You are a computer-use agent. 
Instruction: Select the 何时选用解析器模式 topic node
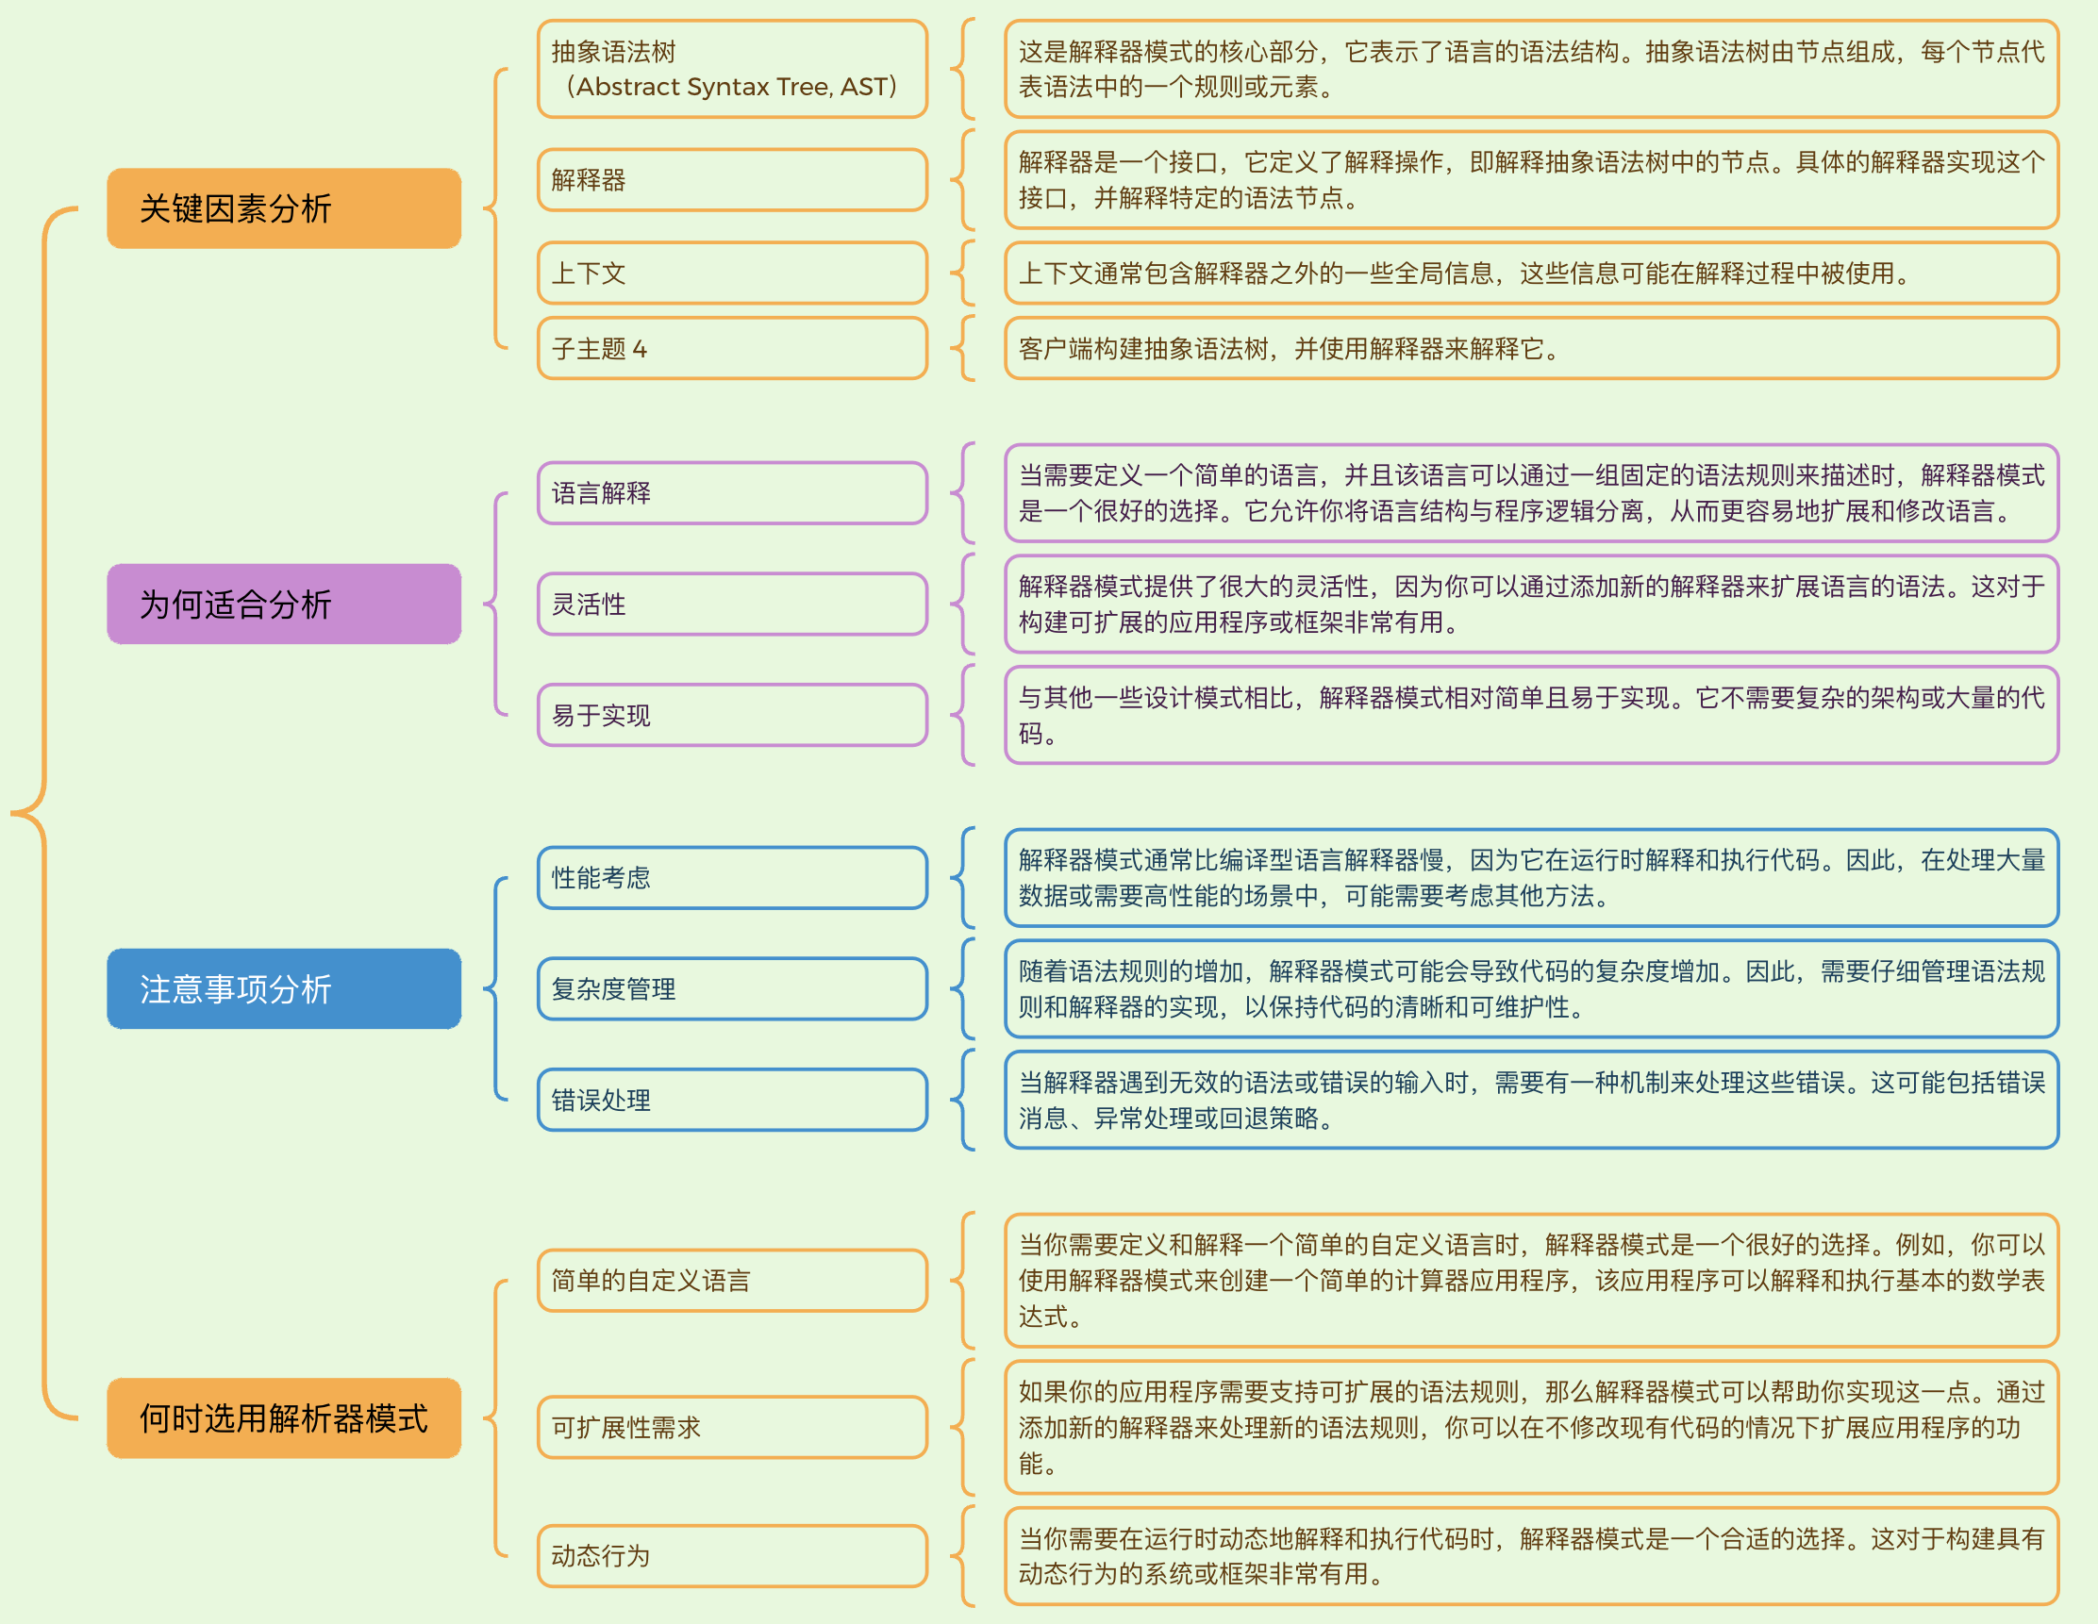pos(283,1418)
